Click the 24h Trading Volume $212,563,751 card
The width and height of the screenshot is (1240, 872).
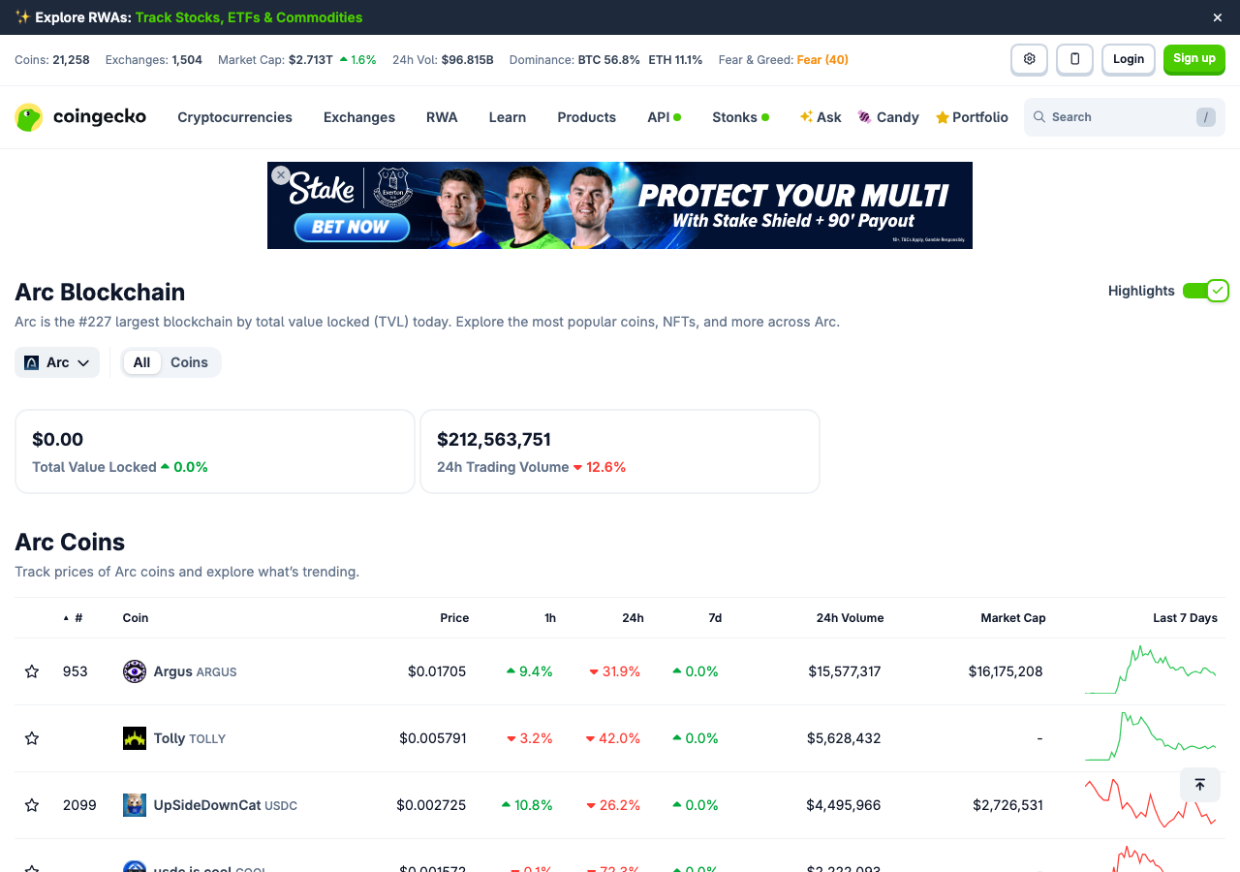coord(620,452)
